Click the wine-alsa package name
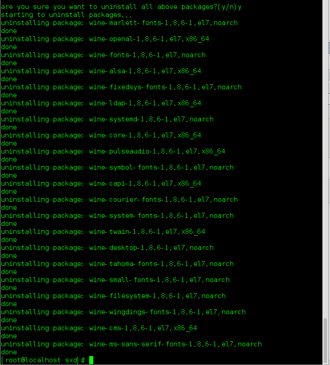 click(145, 71)
